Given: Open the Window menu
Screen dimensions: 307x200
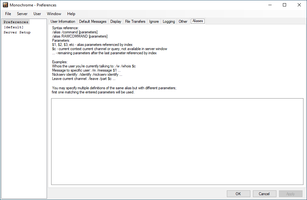Looking at the screenshot, I should [54, 14].
